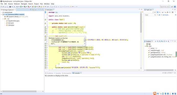Toggle Hide Fields icon in Outline toolbar

[x=162, y=41]
